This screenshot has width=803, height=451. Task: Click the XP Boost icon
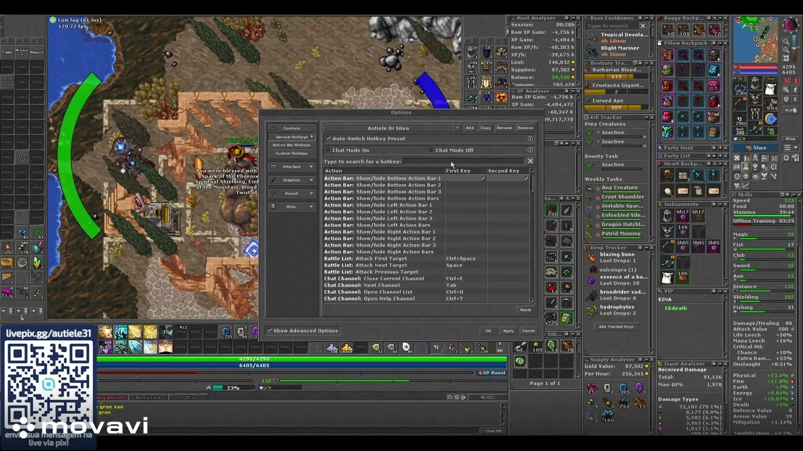coord(479,373)
